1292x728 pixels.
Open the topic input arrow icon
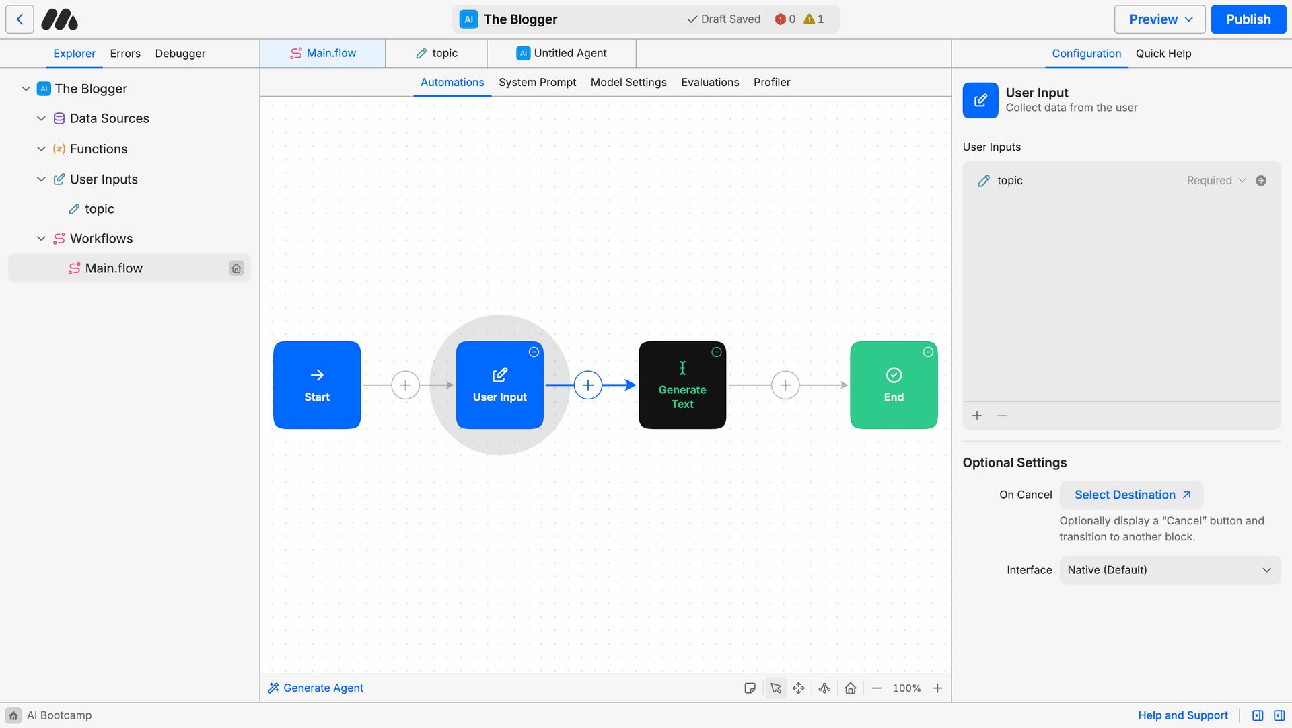tap(1261, 181)
